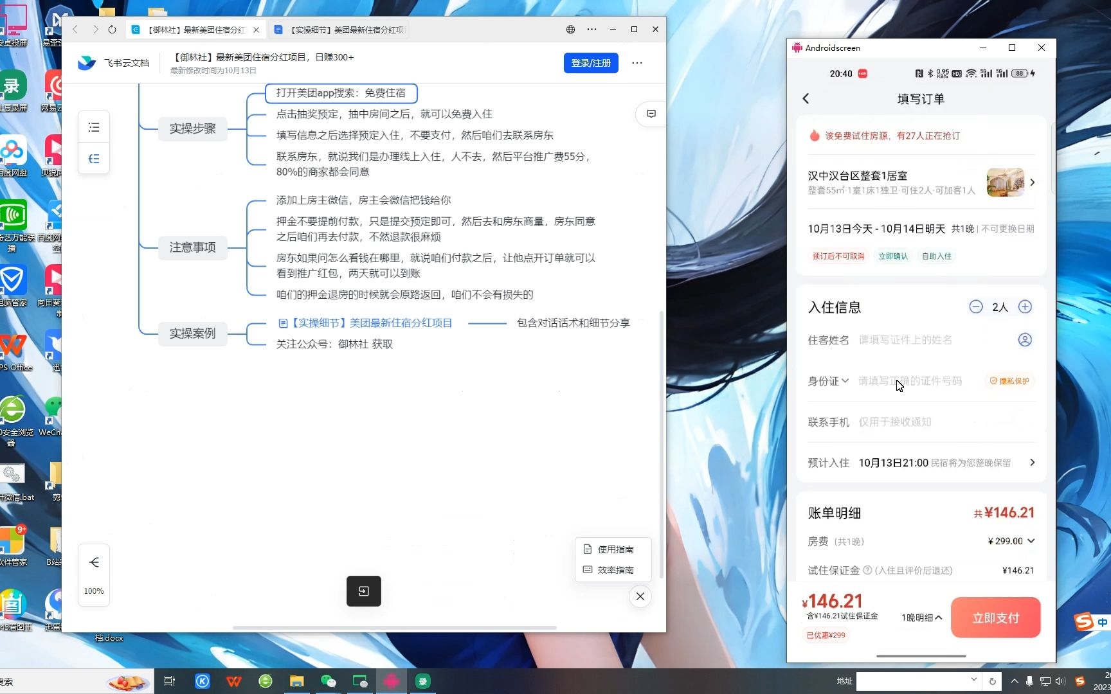
Task: Click the contact phone 联系手机 field
Action: click(x=945, y=422)
